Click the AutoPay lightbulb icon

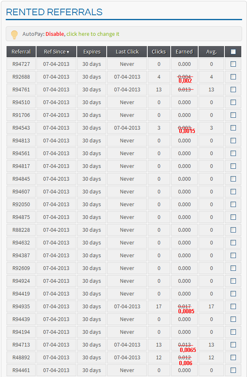(14, 35)
